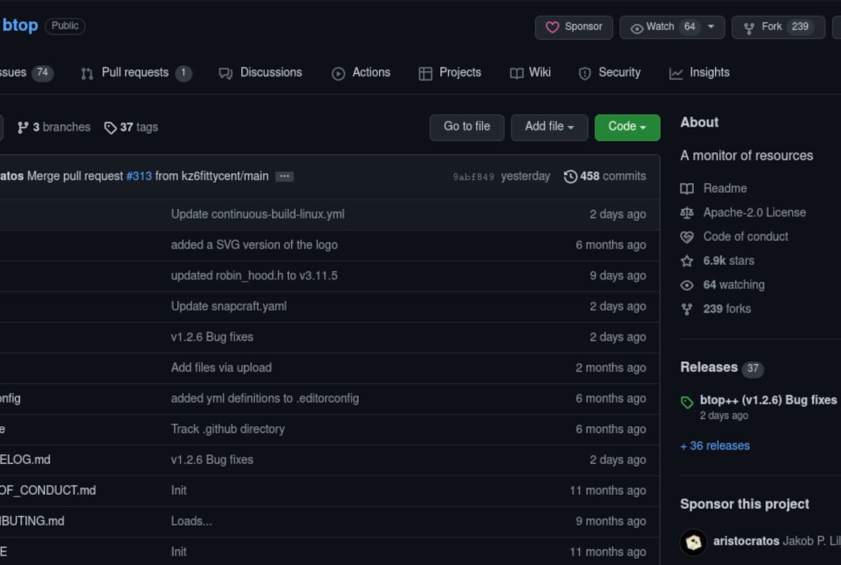Switch to the Pull requests tab
Viewport: 841px width, 565px height.
(135, 73)
